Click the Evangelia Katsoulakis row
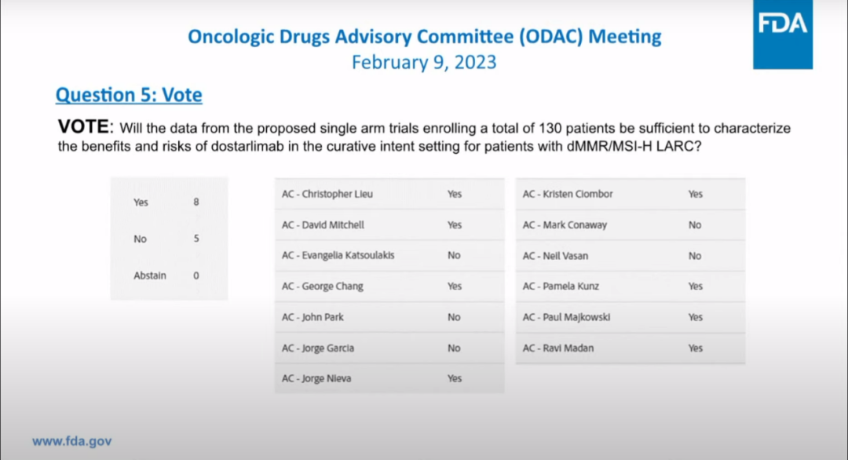Viewport: 848px width, 460px height. click(x=389, y=255)
